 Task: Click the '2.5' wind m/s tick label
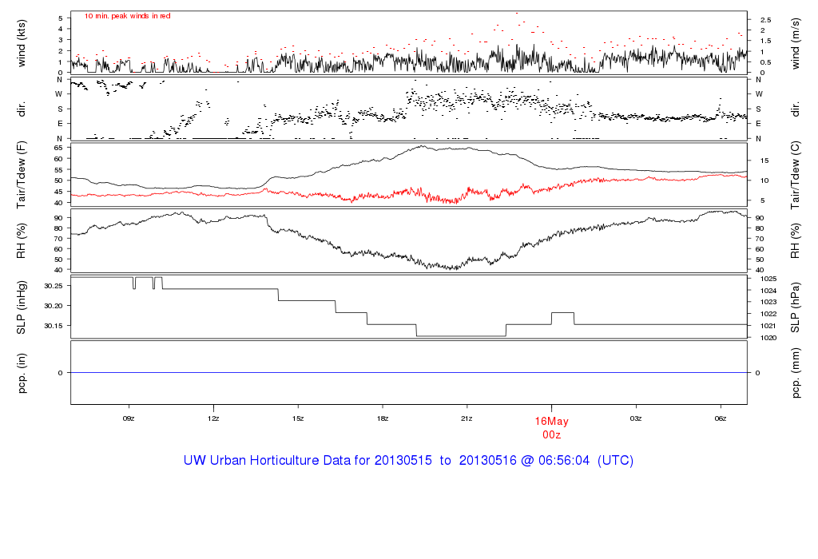click(765, 20)
